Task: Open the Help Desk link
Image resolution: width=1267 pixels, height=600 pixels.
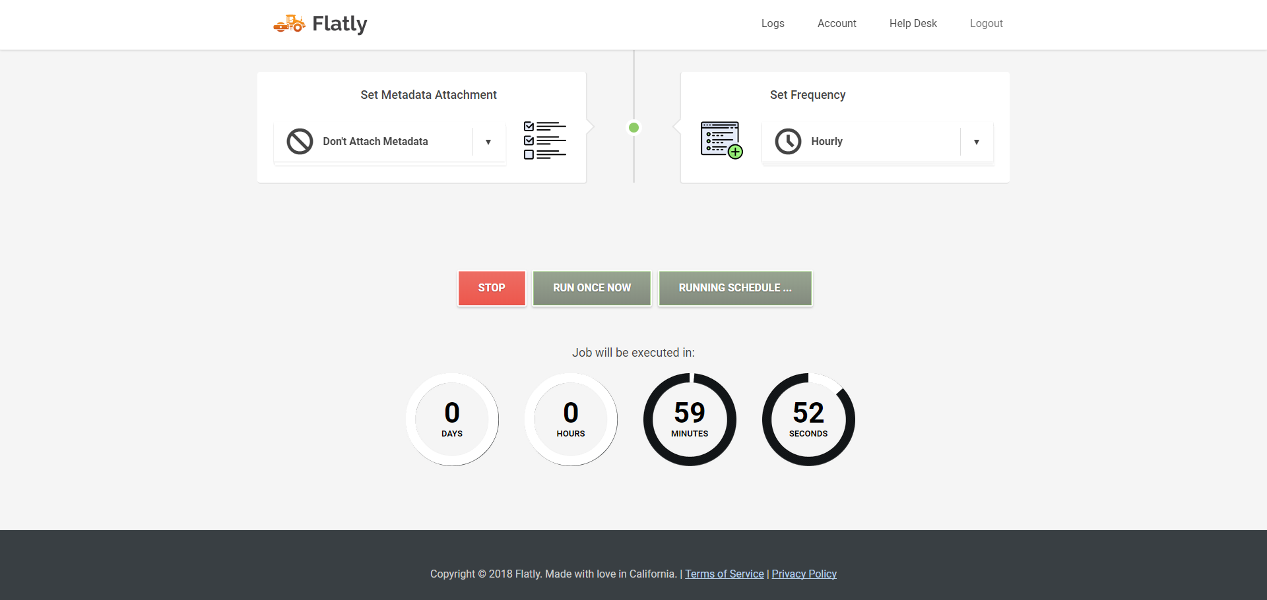Action: tap(913, 24)
